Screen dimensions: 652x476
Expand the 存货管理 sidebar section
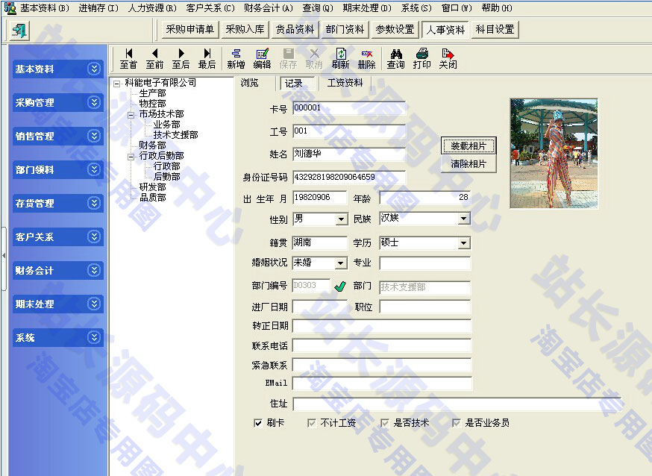coord(95,203)
